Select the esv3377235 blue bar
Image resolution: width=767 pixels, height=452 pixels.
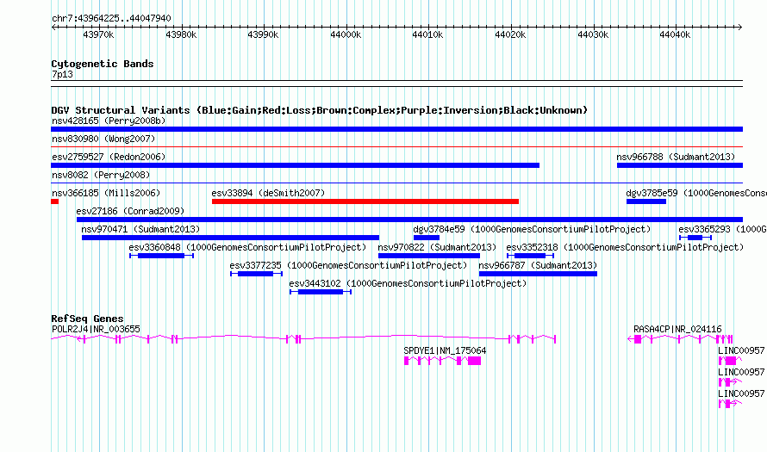pos(256,274)
